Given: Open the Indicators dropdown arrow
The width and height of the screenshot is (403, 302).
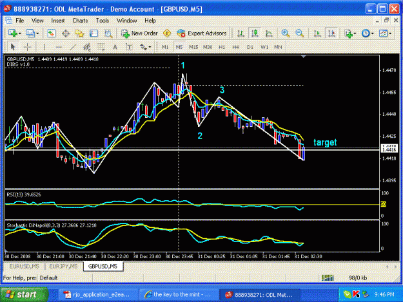Looking at the screenshot, I should [x=355, y=33].
